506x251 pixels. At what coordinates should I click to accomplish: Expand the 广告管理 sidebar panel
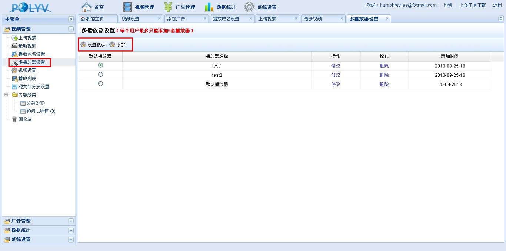pyautogui.click(x=71, y=221)
